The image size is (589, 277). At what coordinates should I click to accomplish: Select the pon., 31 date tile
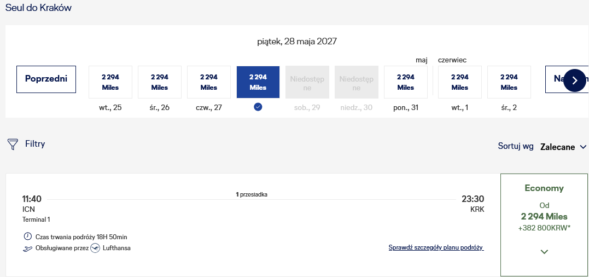(406, 82)
